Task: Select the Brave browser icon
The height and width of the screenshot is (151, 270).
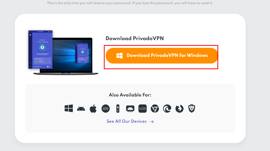Action: pyautogui.click(x=192, y=108)
